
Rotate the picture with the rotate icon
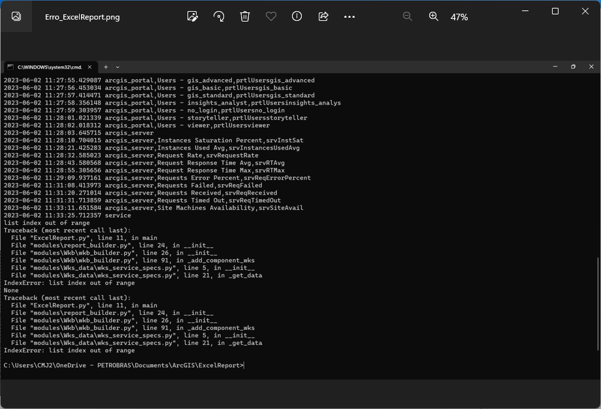click(x=219, y=16)
